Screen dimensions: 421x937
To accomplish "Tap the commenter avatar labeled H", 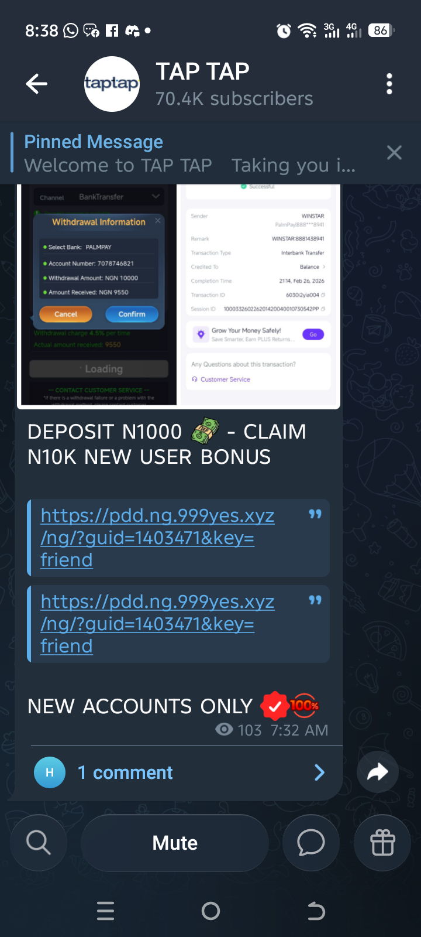I will [x=50, y=772].
